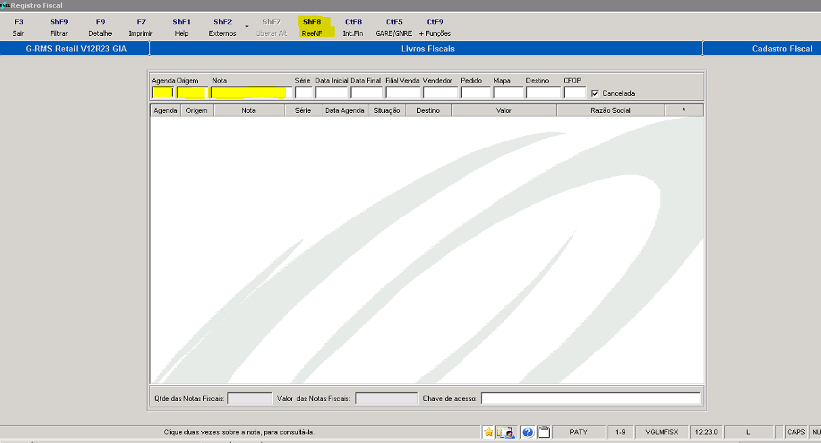821x443 pixels.
Task: Click the Situação column header
Action: [x=387, y=110]
